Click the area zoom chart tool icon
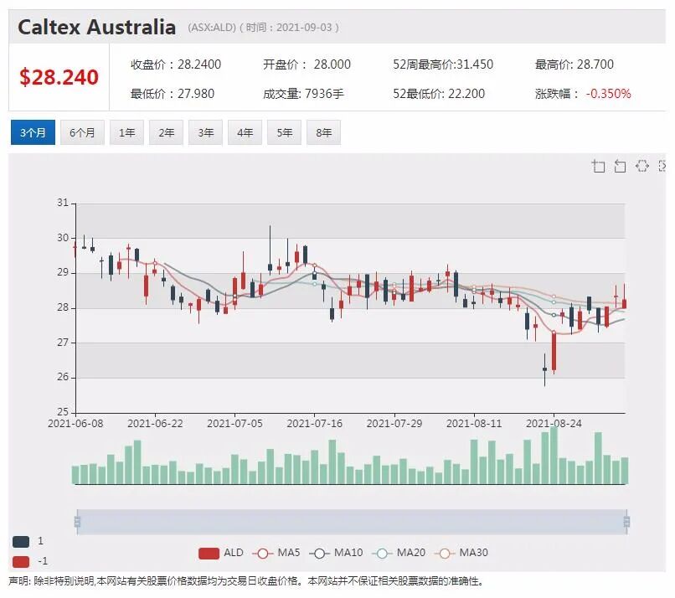 point(599,166)
